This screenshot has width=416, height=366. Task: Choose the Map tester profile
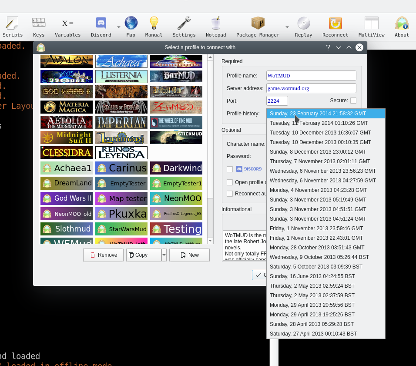point(121,198)
